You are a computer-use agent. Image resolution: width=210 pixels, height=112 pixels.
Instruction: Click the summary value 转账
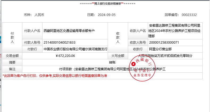pos(112,63)
